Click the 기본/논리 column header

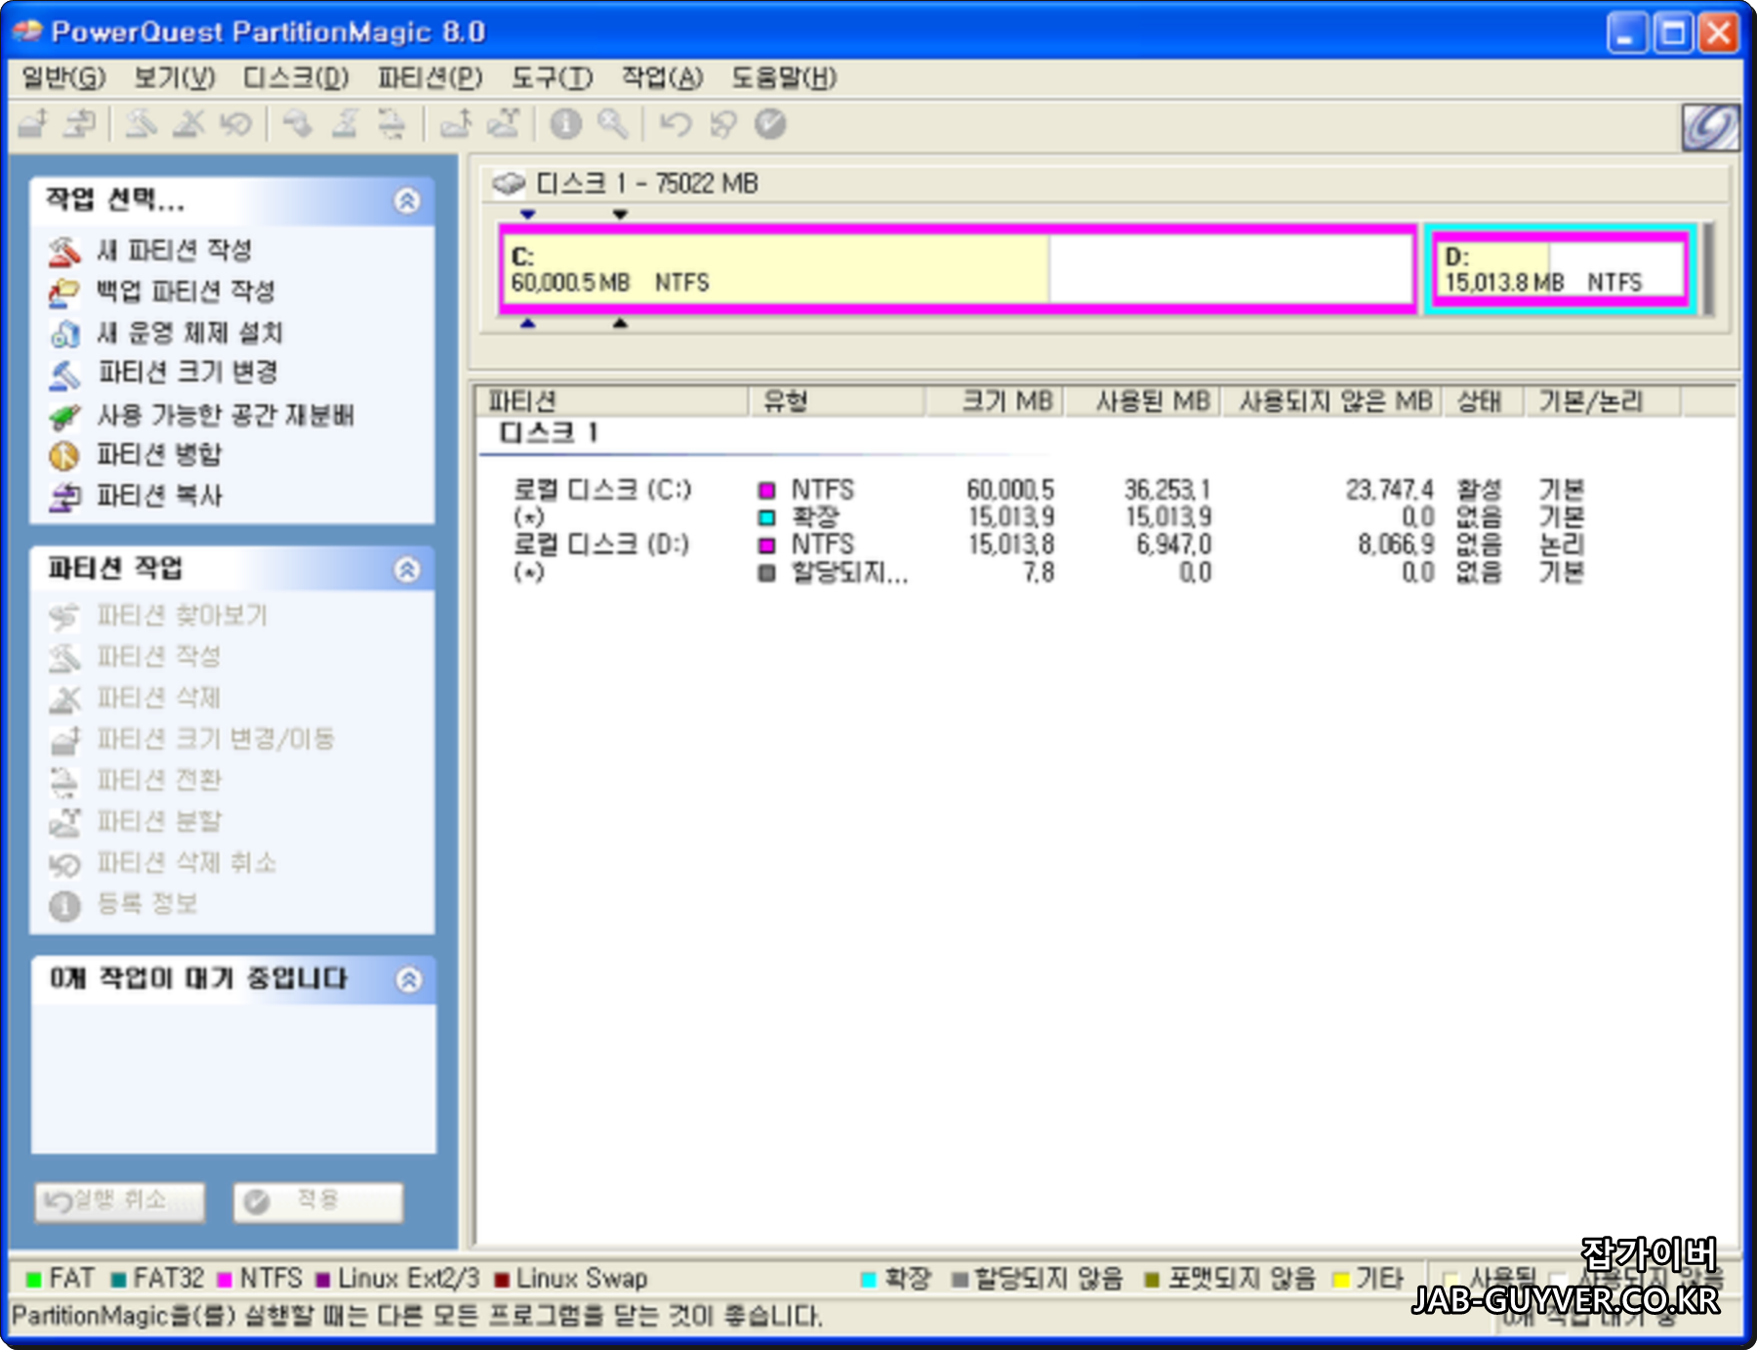[1603, 401]
